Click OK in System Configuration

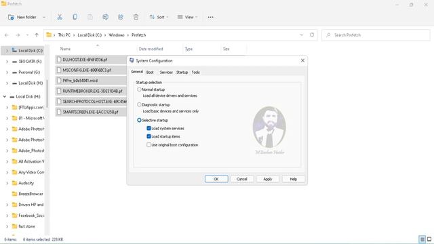[x=216, y=179]
